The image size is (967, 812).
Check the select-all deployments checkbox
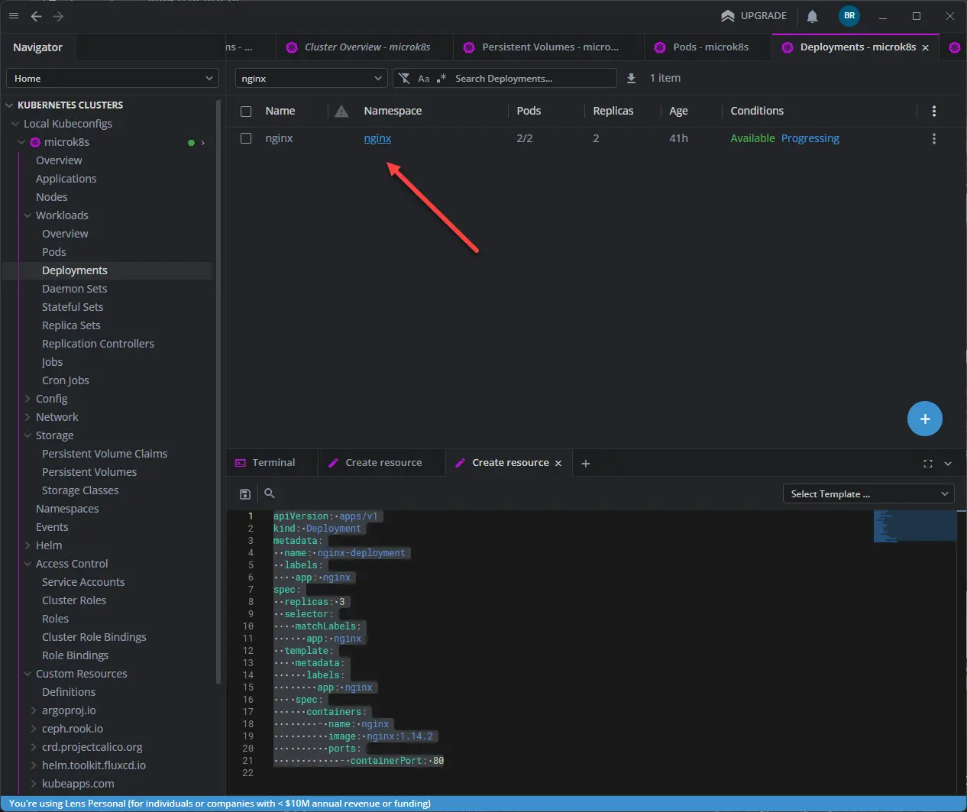246,112
